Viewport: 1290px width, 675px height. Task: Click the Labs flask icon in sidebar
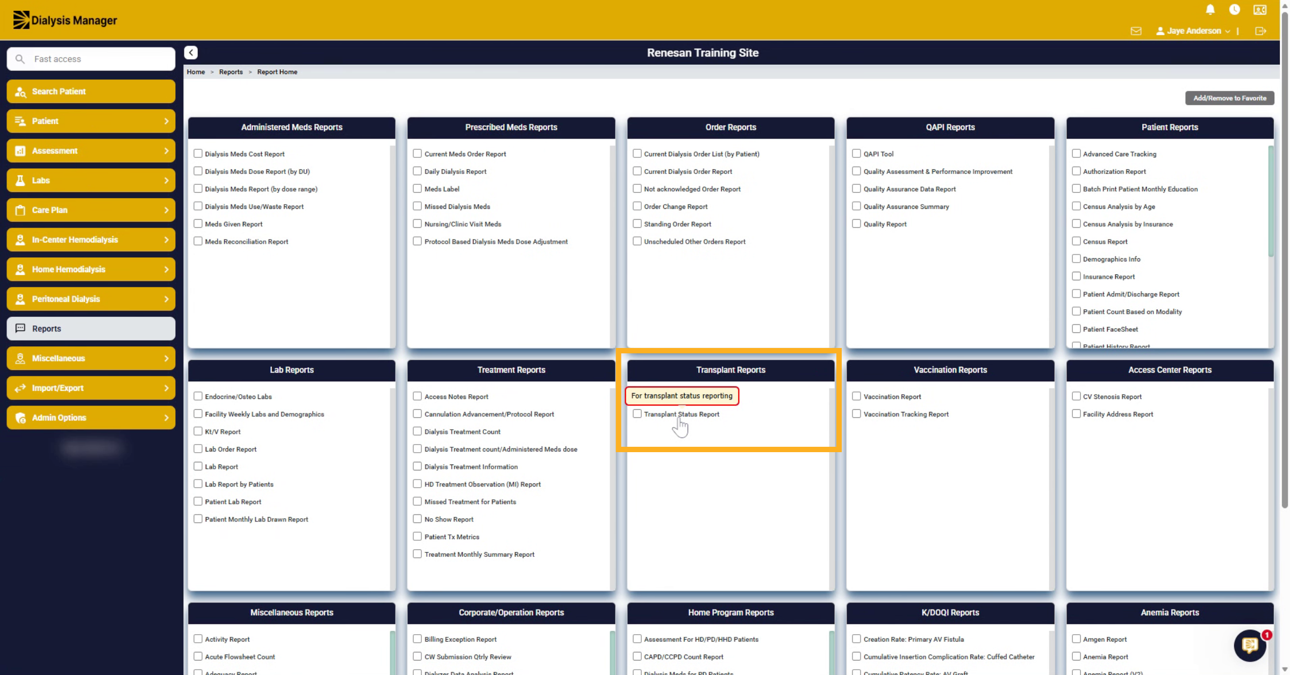pyautogui.click(x=20, y=180)
